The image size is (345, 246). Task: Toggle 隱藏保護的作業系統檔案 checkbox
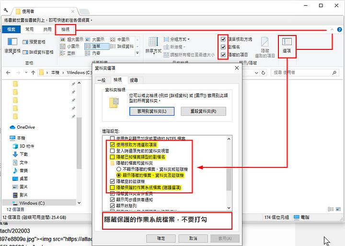tap(113, 187)
